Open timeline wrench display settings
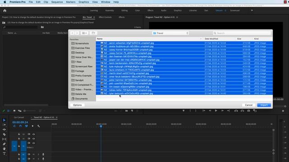Image resolution: width=289 pixels, height=162 pixels. tap(38, 126)
